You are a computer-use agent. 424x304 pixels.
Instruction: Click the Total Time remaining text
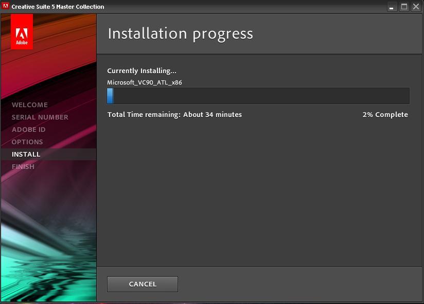[x=174, y=114]
